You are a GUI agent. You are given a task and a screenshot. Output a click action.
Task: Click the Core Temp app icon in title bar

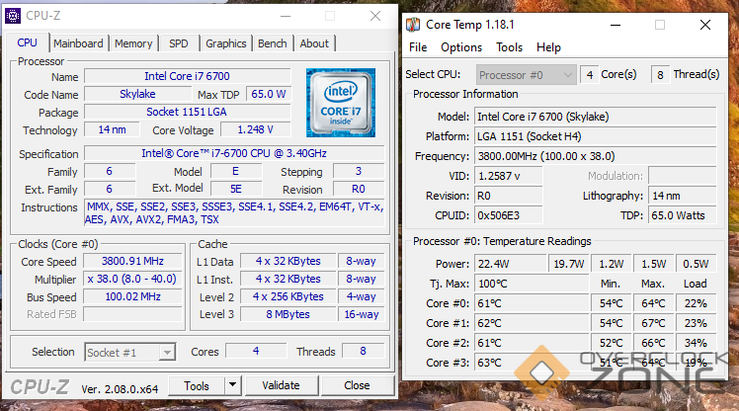click(x=413, y=25)
